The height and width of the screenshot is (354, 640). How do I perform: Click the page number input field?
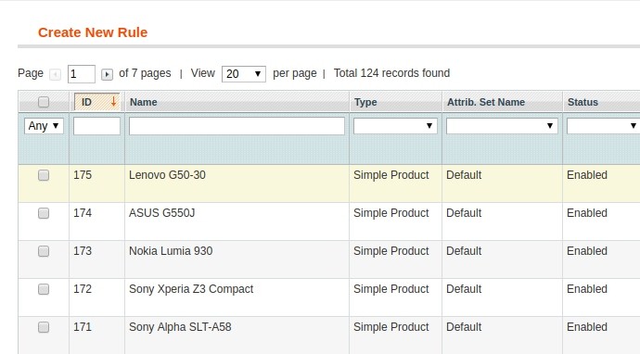pyautogui.click(x=82, y=74)
